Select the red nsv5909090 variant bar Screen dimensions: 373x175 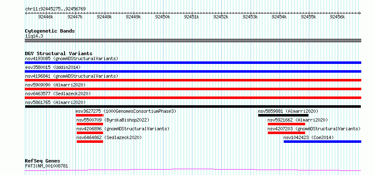click(x=193, y=89)
